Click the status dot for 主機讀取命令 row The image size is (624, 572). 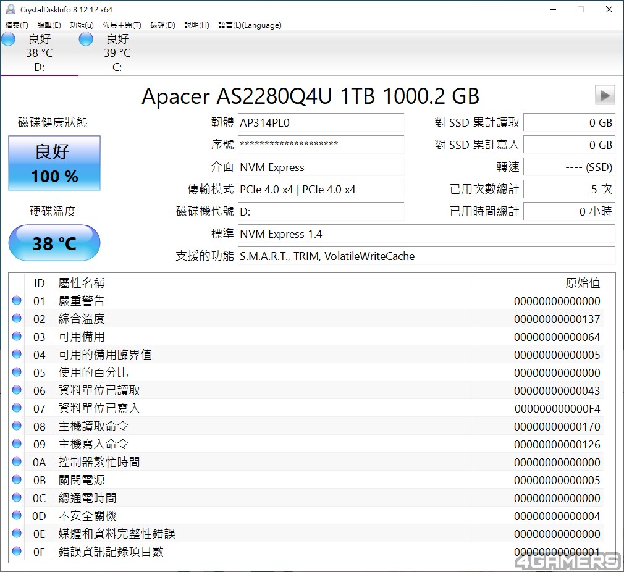[17, 426]
